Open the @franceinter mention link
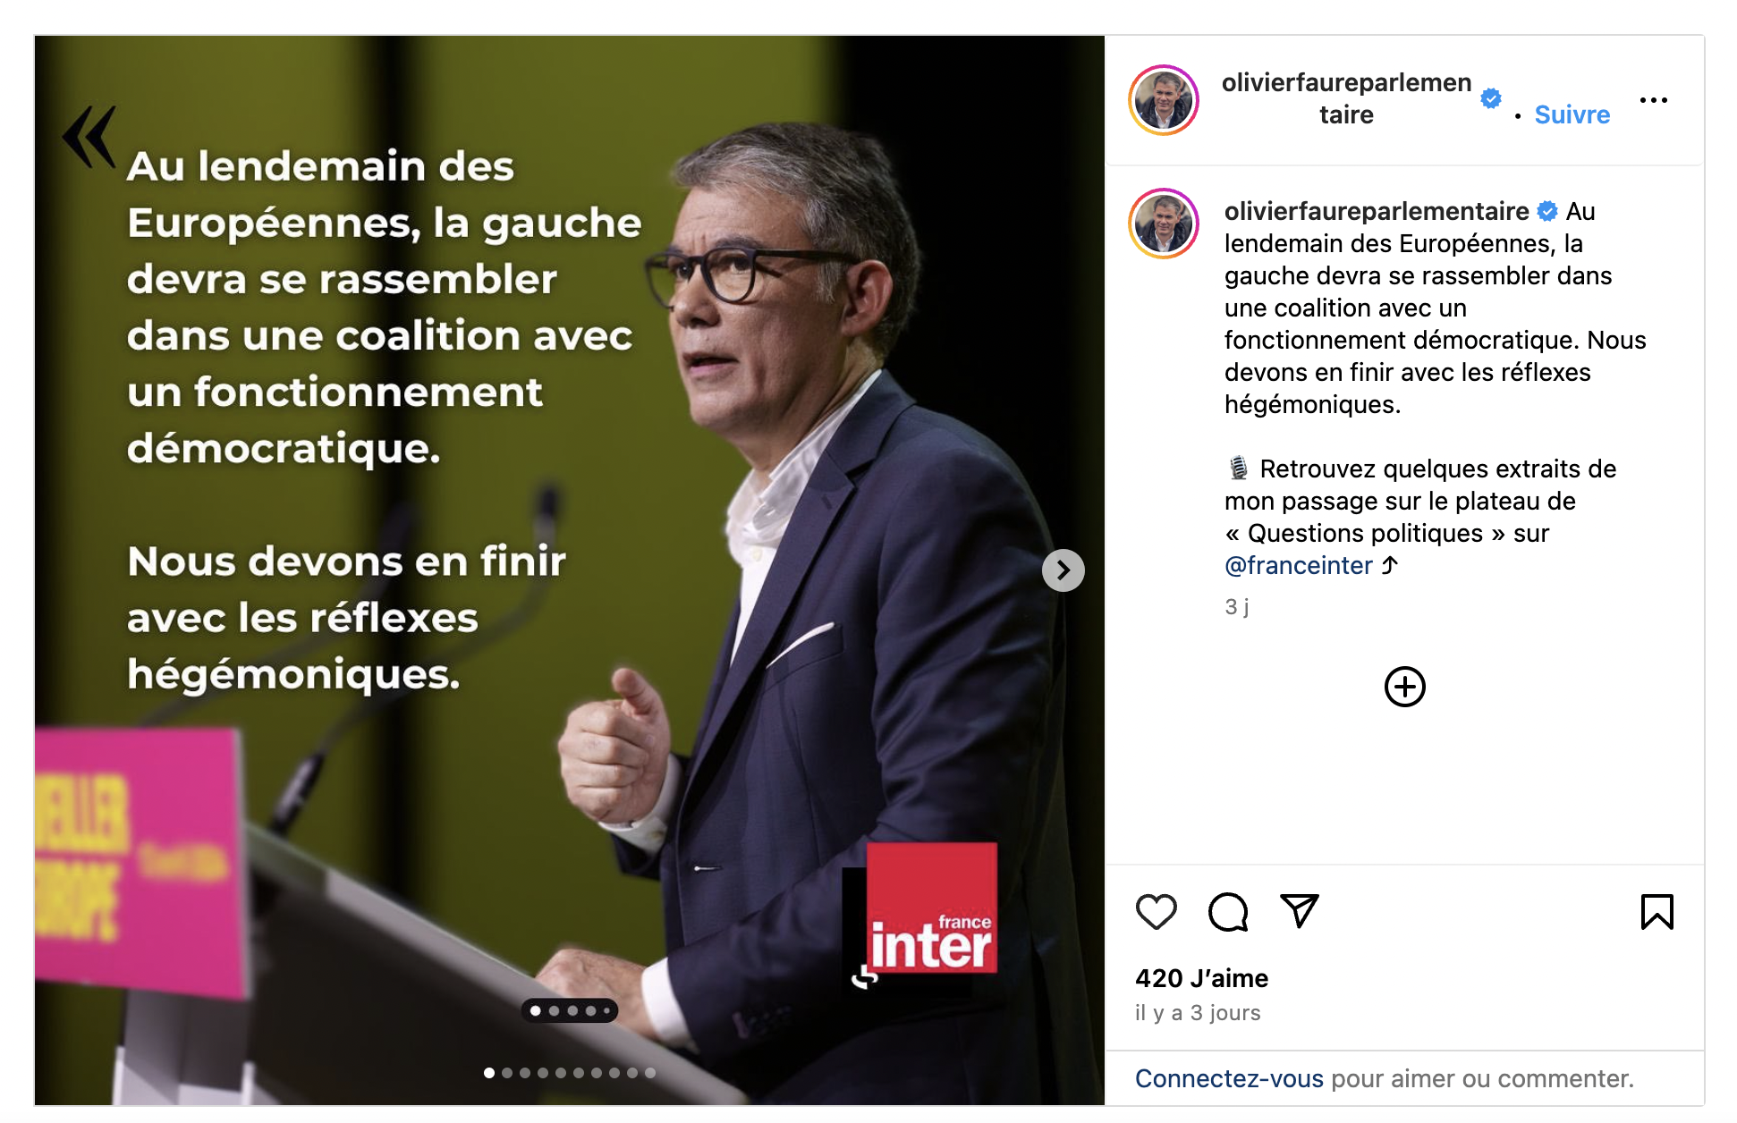This screenshot has width=1737, height=1123. coord(1298,565)
